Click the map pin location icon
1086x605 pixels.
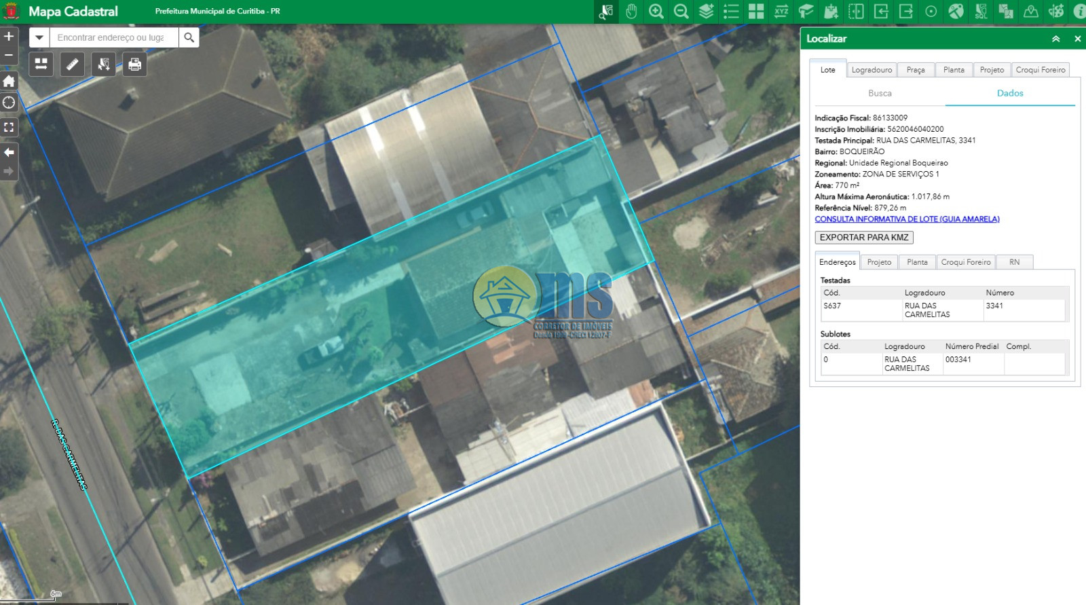[x=1031, y=12]
